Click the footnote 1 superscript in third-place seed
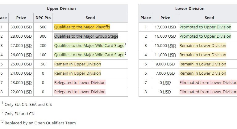 125,44
